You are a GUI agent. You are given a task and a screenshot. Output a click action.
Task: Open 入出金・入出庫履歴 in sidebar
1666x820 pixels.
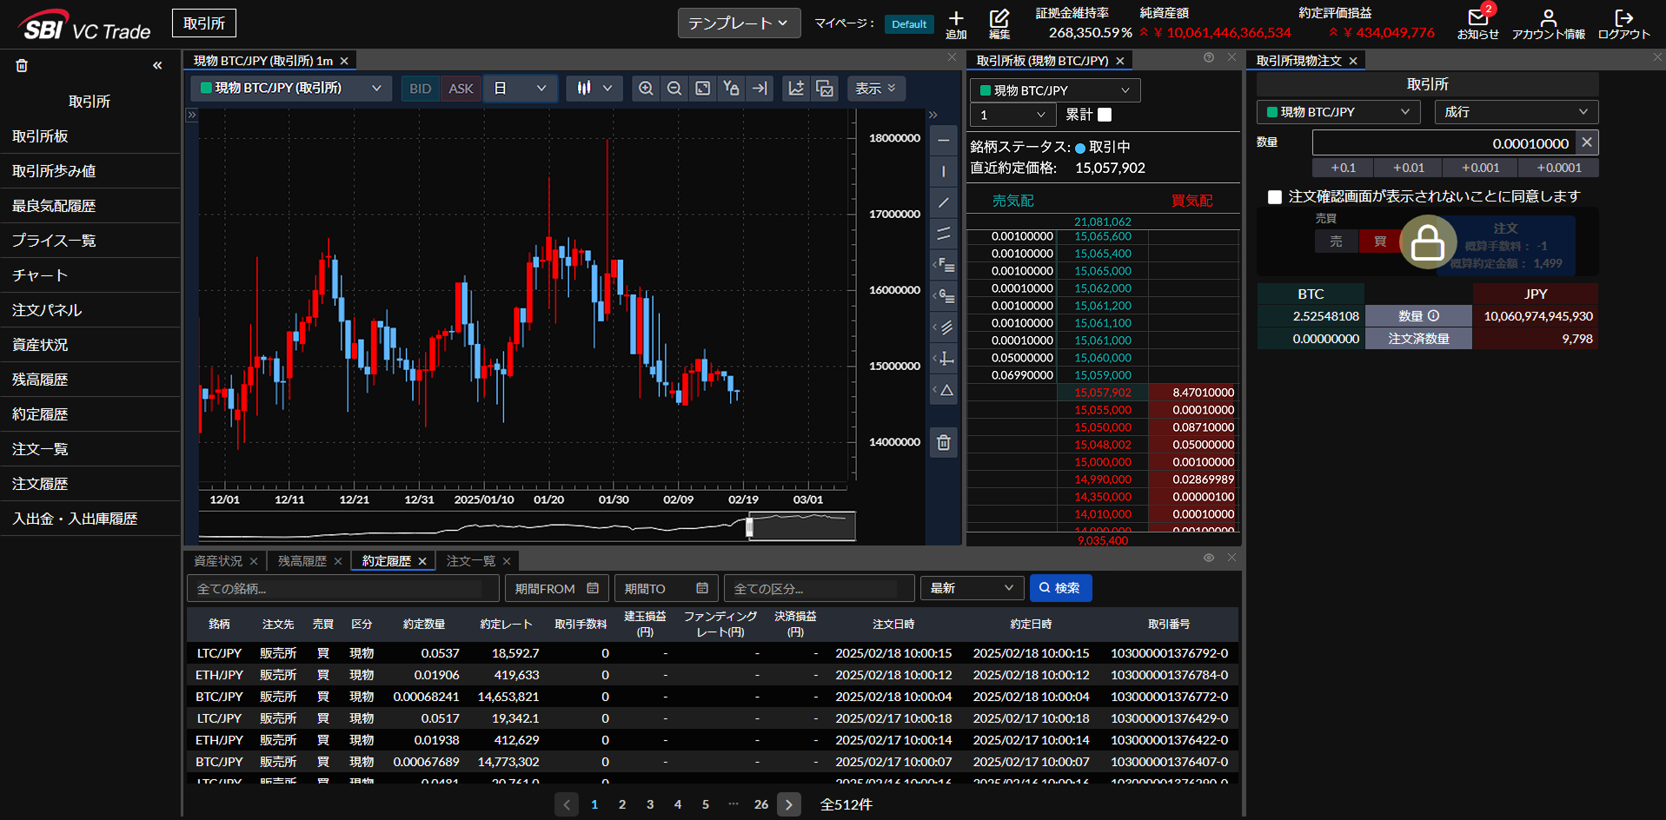90,519
